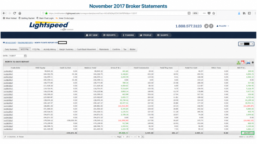Viewport: 257px width, 144px height.
Task: Open the Getting Started bookmark
Action: click(26, 18)
